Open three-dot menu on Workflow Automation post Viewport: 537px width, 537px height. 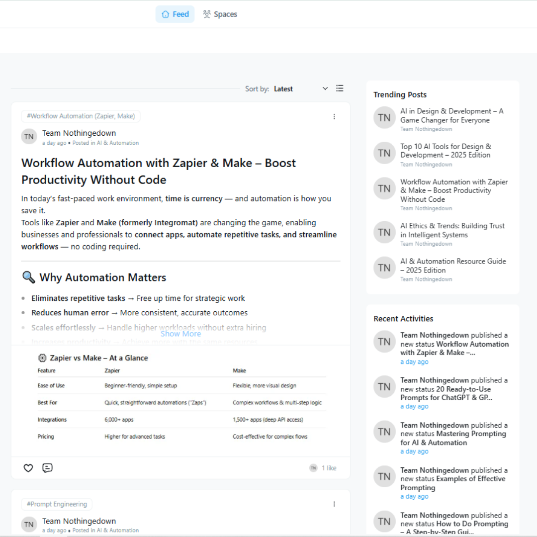pos(334,116)
